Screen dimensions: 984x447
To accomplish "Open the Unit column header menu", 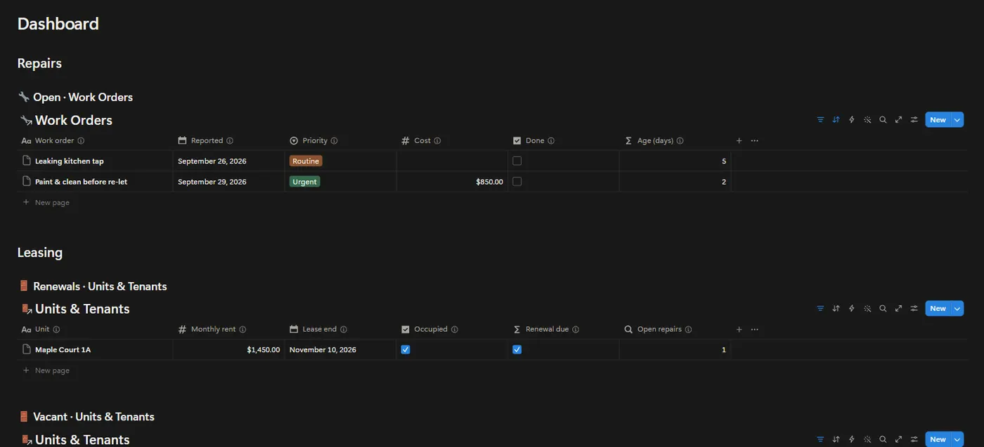I will [95, 330].
